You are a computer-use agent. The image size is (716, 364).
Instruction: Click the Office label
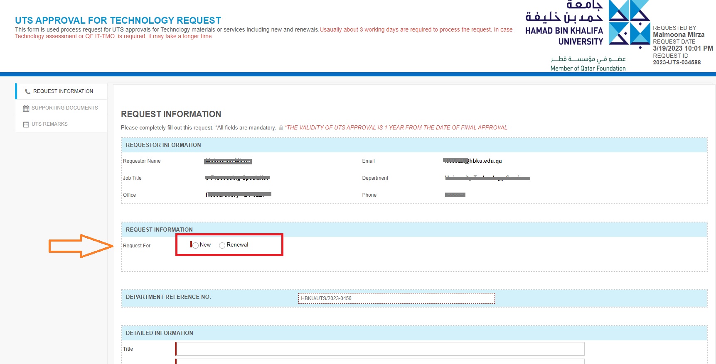tap(130, 195)
